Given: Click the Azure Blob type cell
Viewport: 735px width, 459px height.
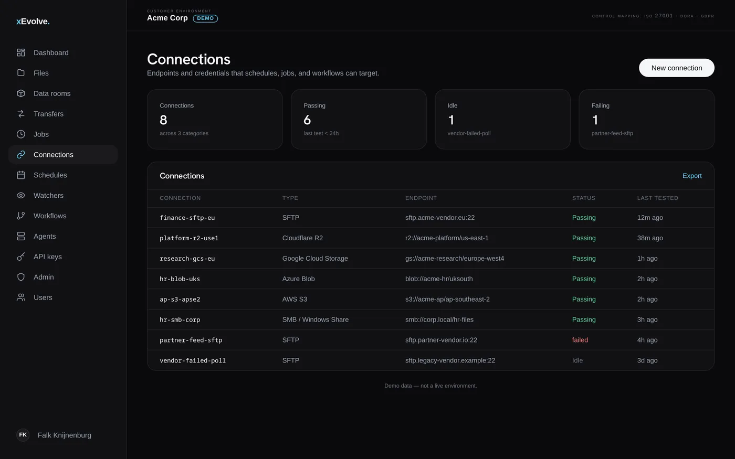Looking at the screenshot, I should (299, 279).
